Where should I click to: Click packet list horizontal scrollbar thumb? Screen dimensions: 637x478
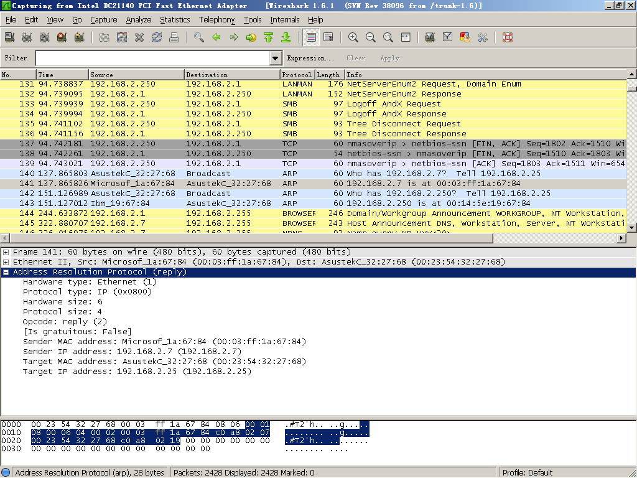click(251, 238)
